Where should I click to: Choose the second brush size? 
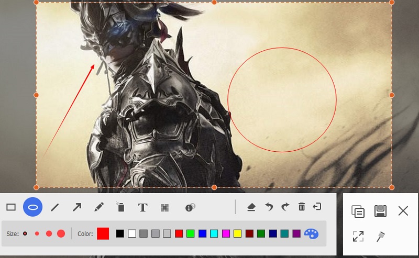pyautogui.click(x=37, y=234)
